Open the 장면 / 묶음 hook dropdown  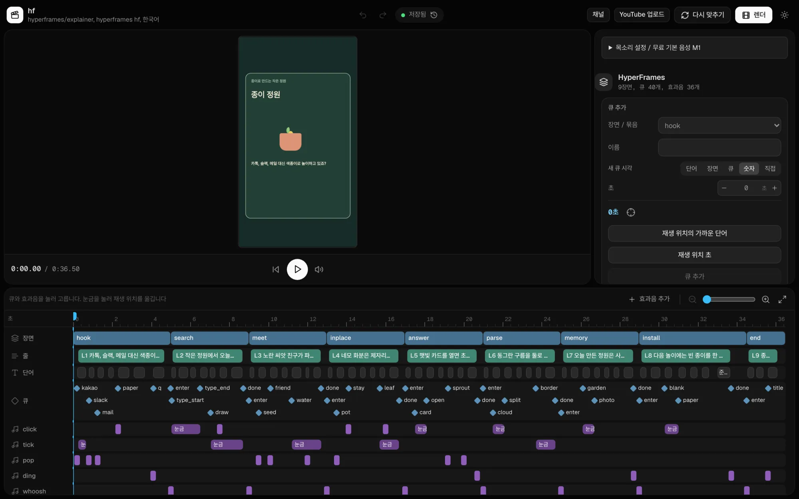[719, 125]
